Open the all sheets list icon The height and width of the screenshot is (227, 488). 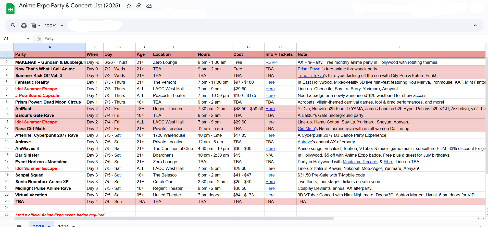coord(19,225)
